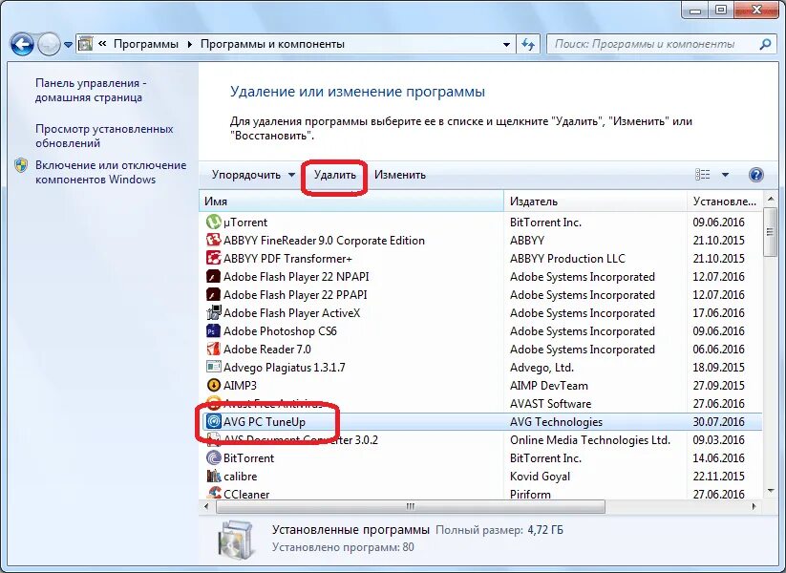Sort by the Издатель column header

(x=595, y=201)
